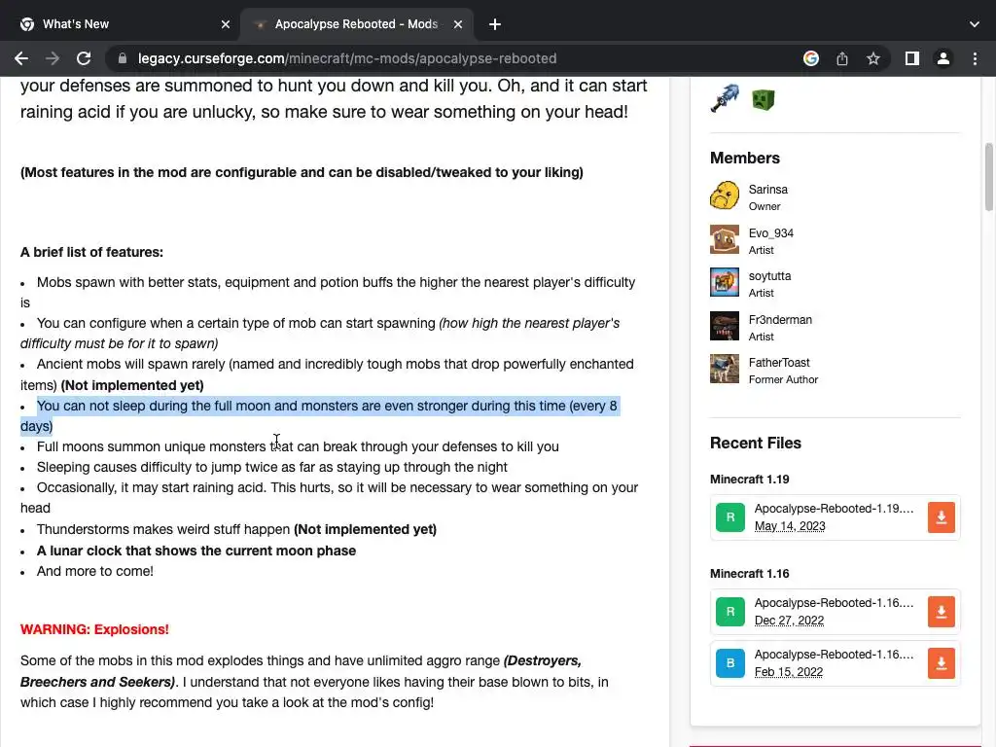Viewport: 996px width, 747px height.
Task: Open Sarinsa member profile link
Action: click(x=768, y=190)
